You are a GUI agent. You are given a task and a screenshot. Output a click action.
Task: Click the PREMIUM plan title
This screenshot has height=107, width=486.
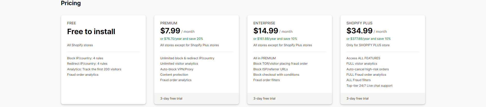pyautogui.click(x=169, y=23)
